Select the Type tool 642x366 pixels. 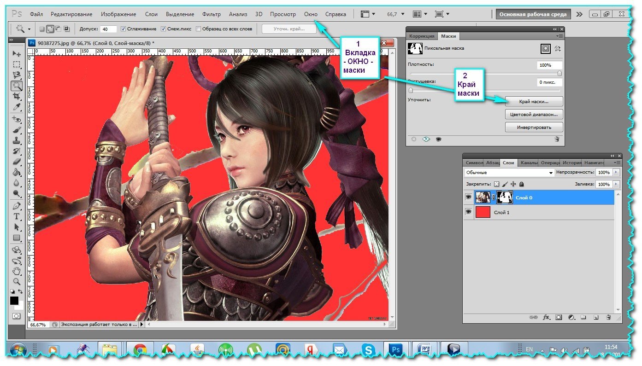17,216
